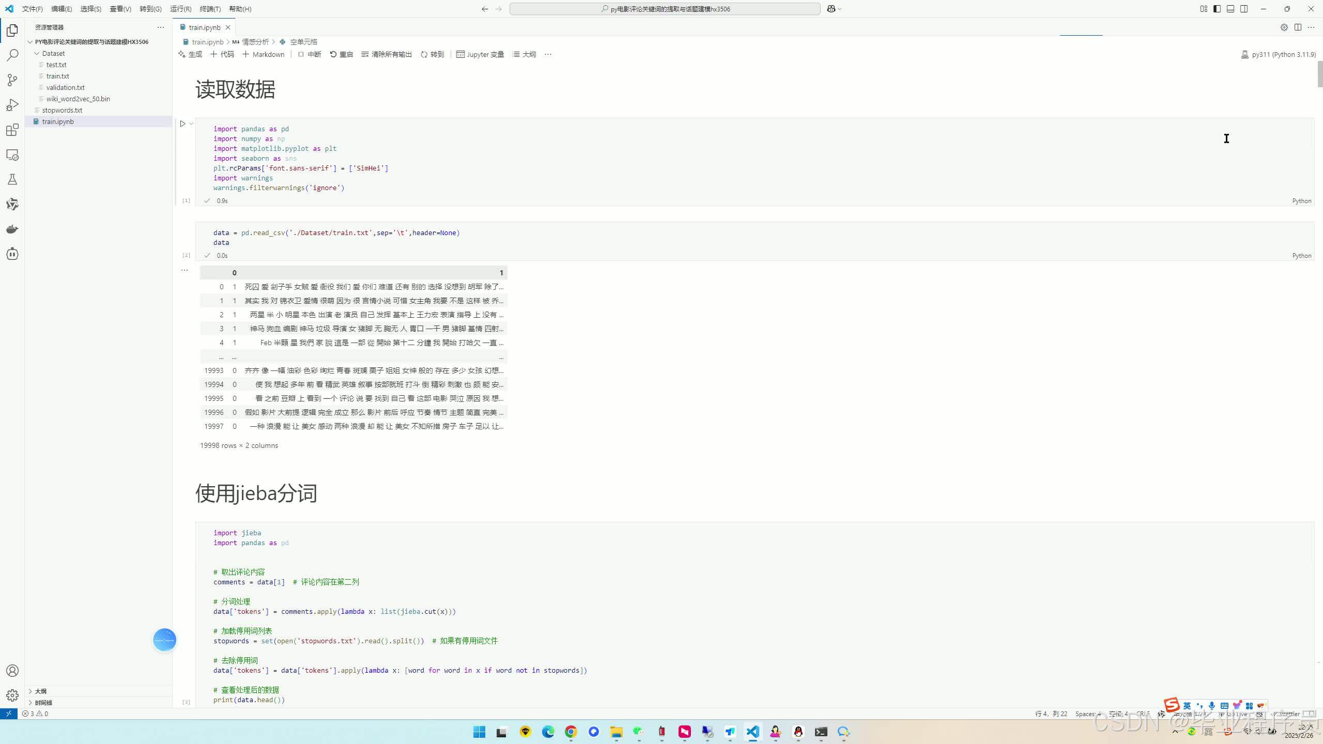Open the Testing flask view

[x=12, y=179]
